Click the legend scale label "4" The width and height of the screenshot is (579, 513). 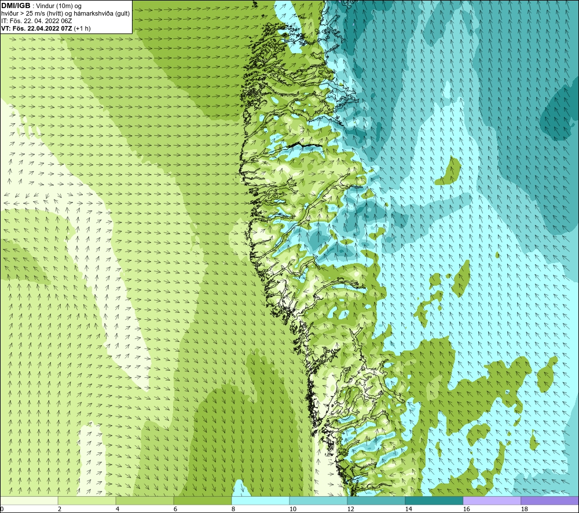tap(118, 510)
